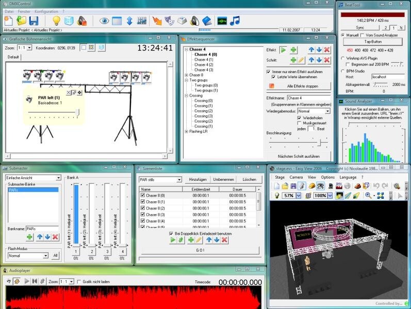Click the eye icon in DMXControl toolbar
411x309 pixels.
pos(104,21)
